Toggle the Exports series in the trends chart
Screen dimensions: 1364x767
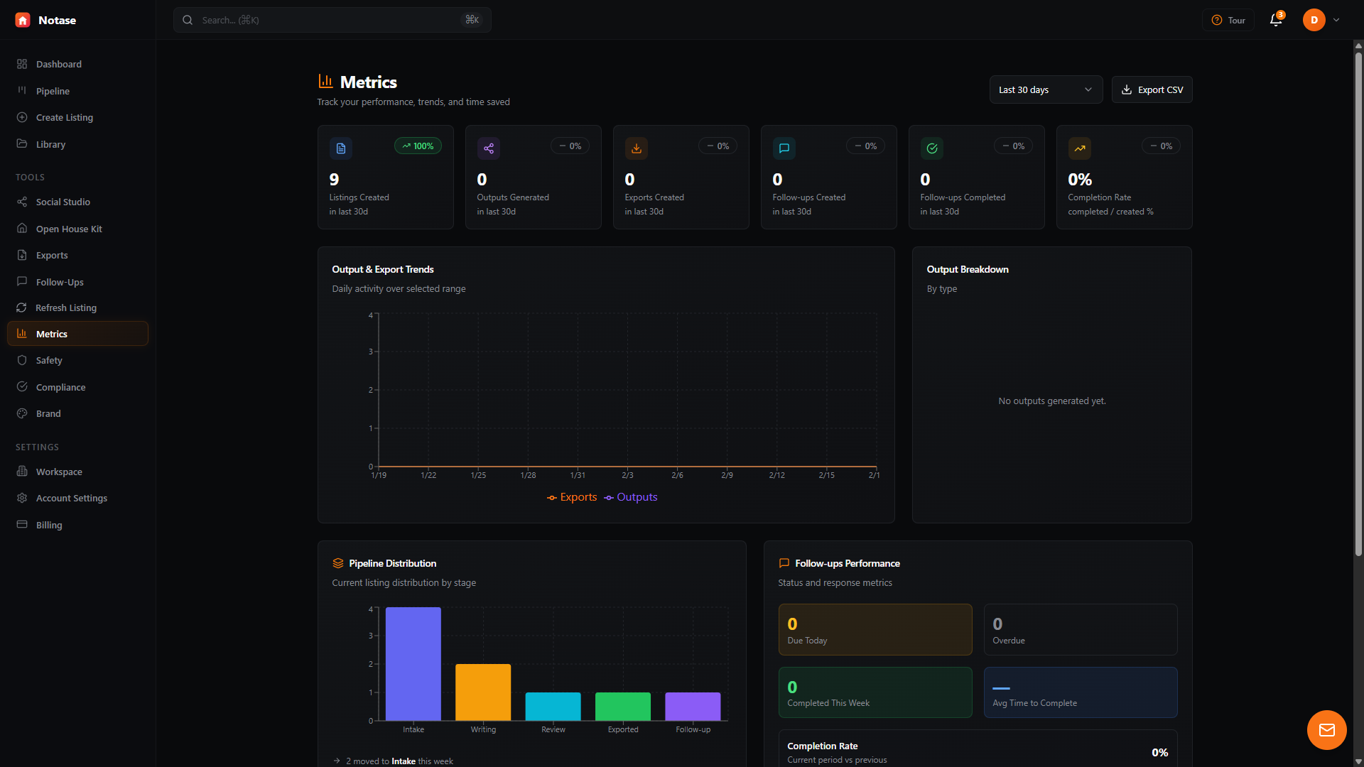tap(572, 497)
